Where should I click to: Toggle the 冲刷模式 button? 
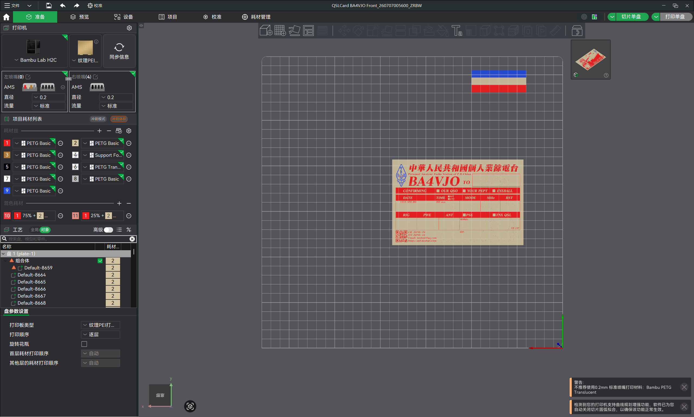click(x=98, y=119)
